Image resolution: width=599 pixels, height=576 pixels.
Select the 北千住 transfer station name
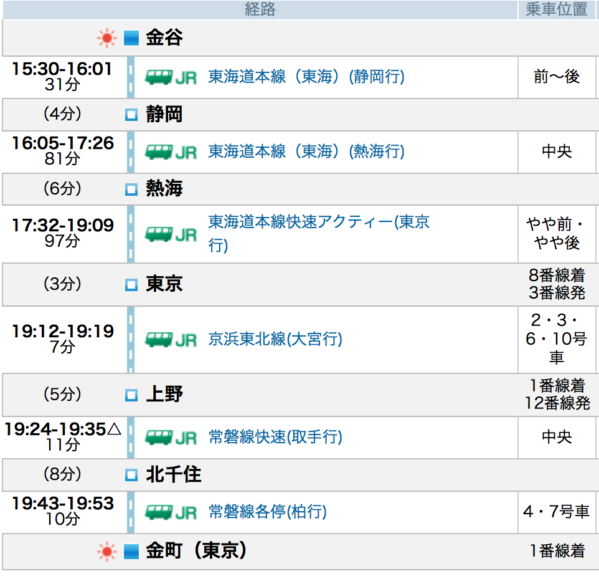174,474
